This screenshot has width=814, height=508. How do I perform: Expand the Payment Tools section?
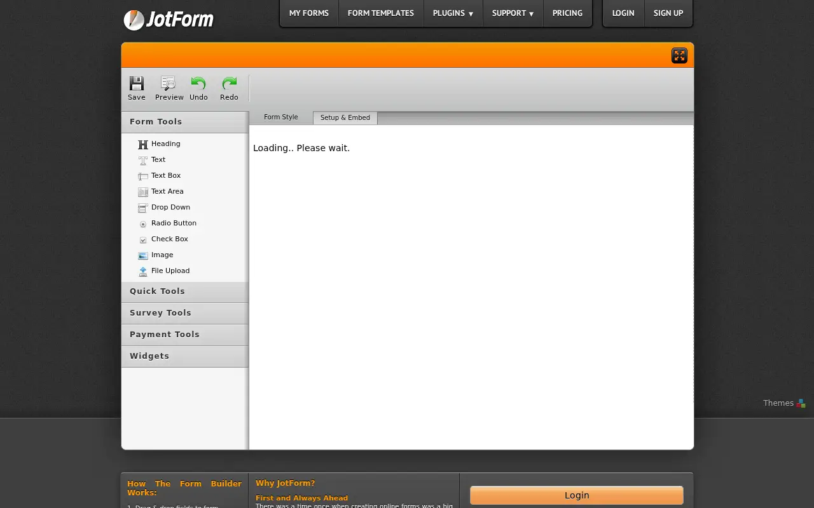pos(184,335)
